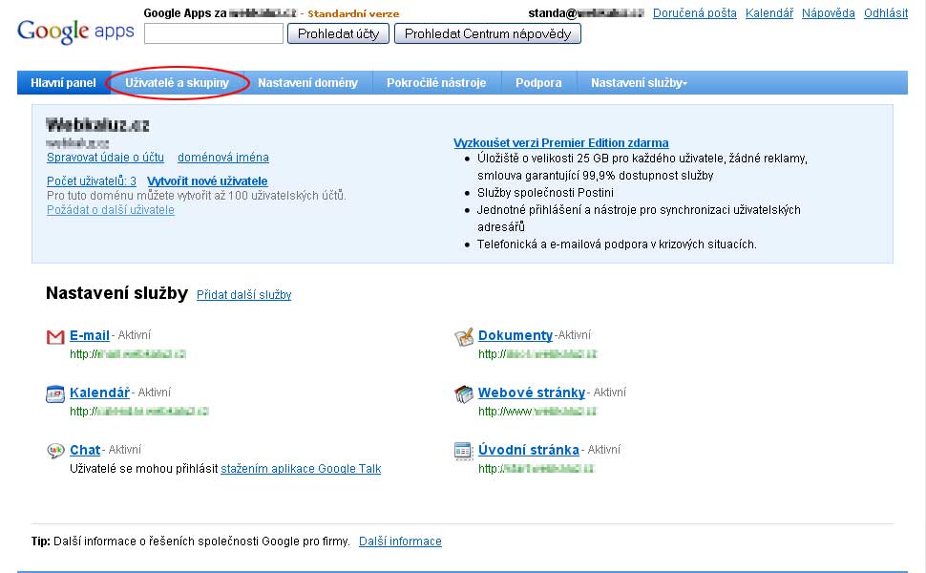Click the Dokumenty service icon
The image size is (926, 573).
point(464,337)
